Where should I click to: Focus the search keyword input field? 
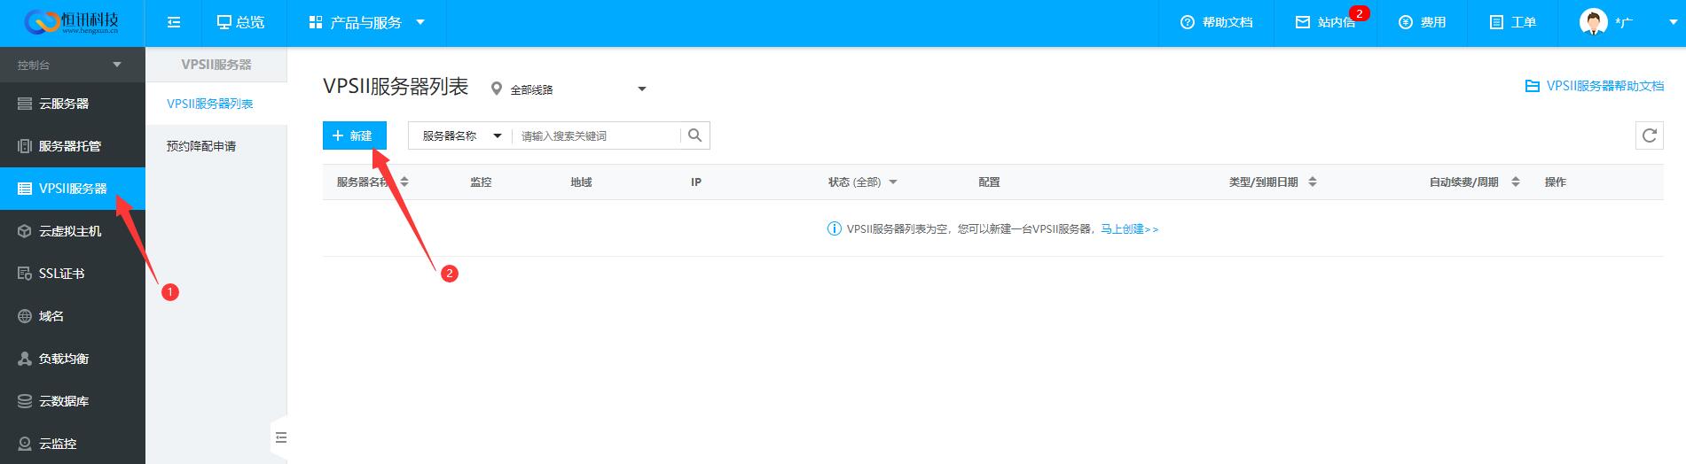click(x=596, y=135)
